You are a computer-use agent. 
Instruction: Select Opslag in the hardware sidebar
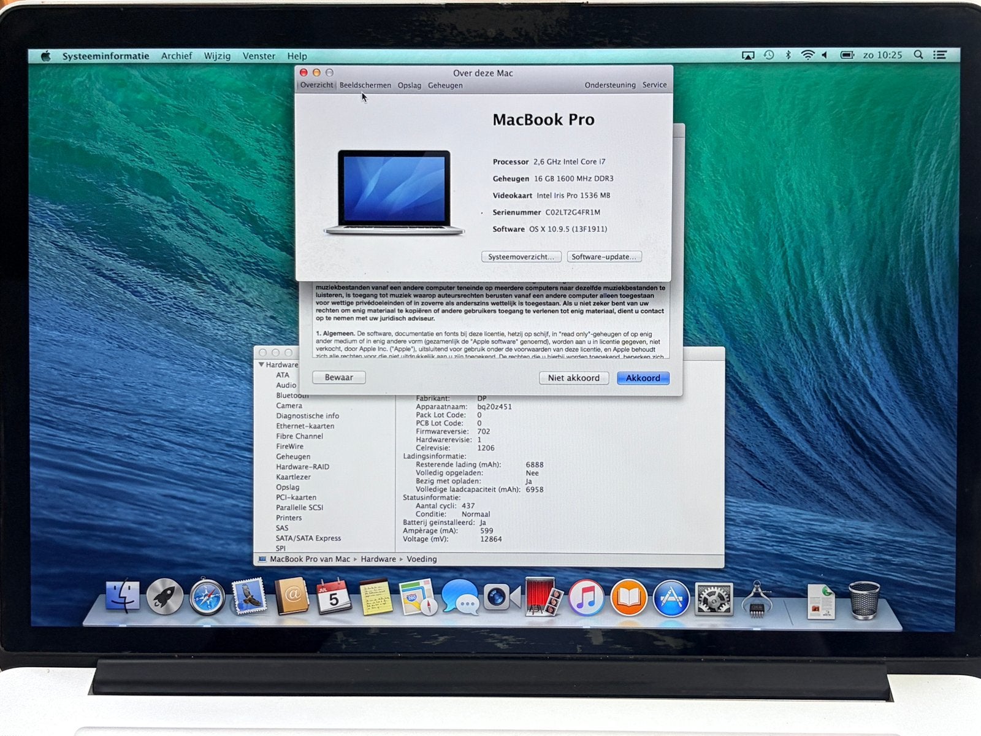tap(288, 487)
